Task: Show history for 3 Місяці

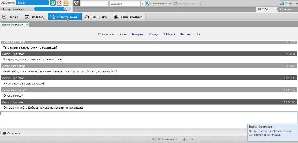Action: point(169,34)
